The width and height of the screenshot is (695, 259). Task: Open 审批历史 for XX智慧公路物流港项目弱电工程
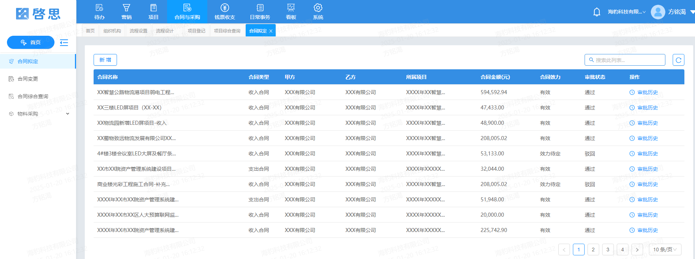pos(644,92)
